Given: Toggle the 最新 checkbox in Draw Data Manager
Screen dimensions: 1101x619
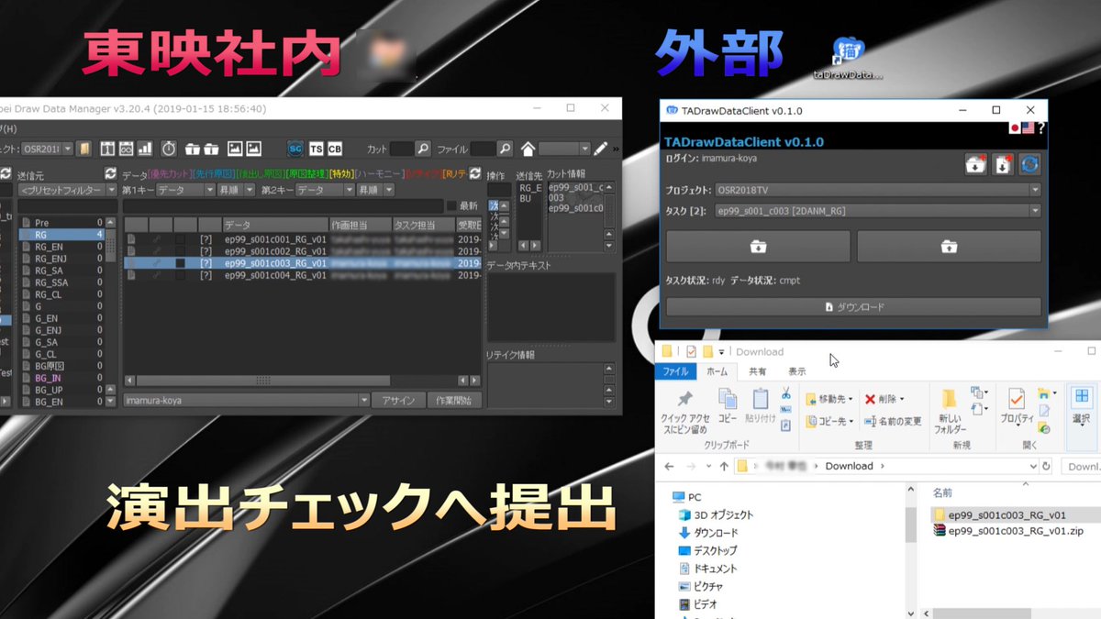Looking at the screenshot, I should (x=450, y=206).
